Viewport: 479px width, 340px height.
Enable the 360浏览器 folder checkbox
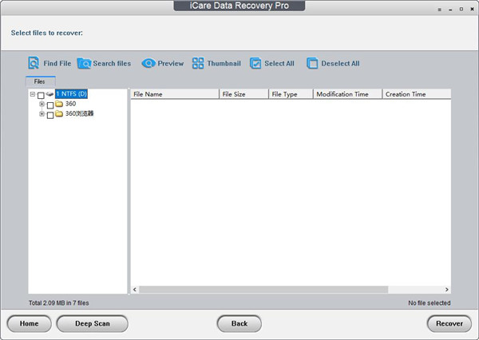[x=50, y=115]
